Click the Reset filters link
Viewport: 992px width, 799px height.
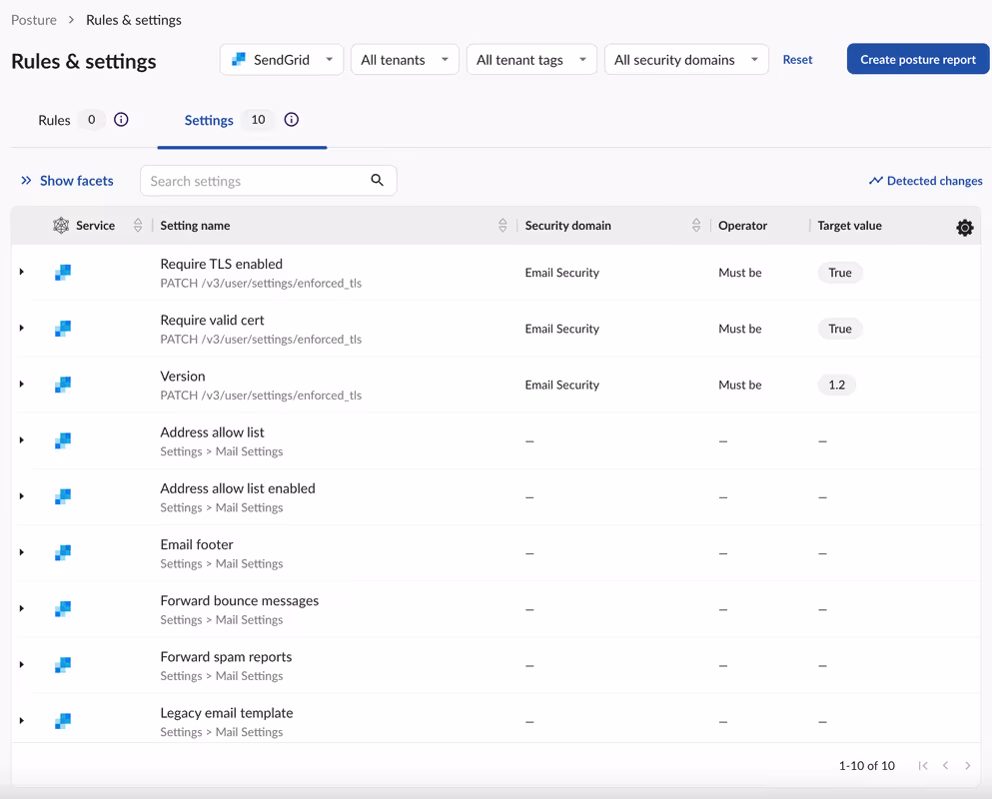pos(797,60)
